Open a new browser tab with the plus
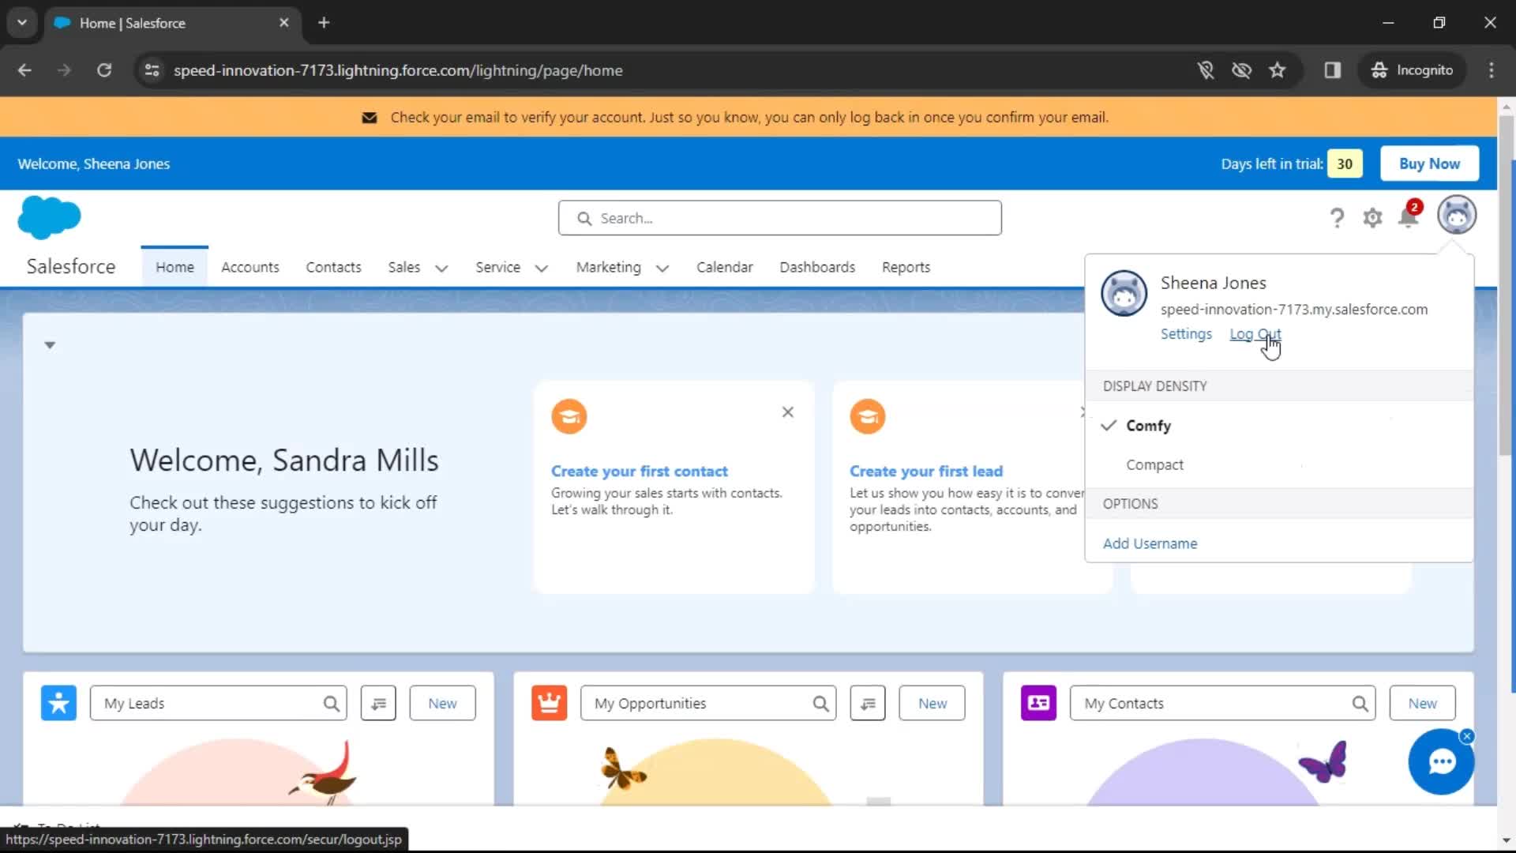 [324, 23]
